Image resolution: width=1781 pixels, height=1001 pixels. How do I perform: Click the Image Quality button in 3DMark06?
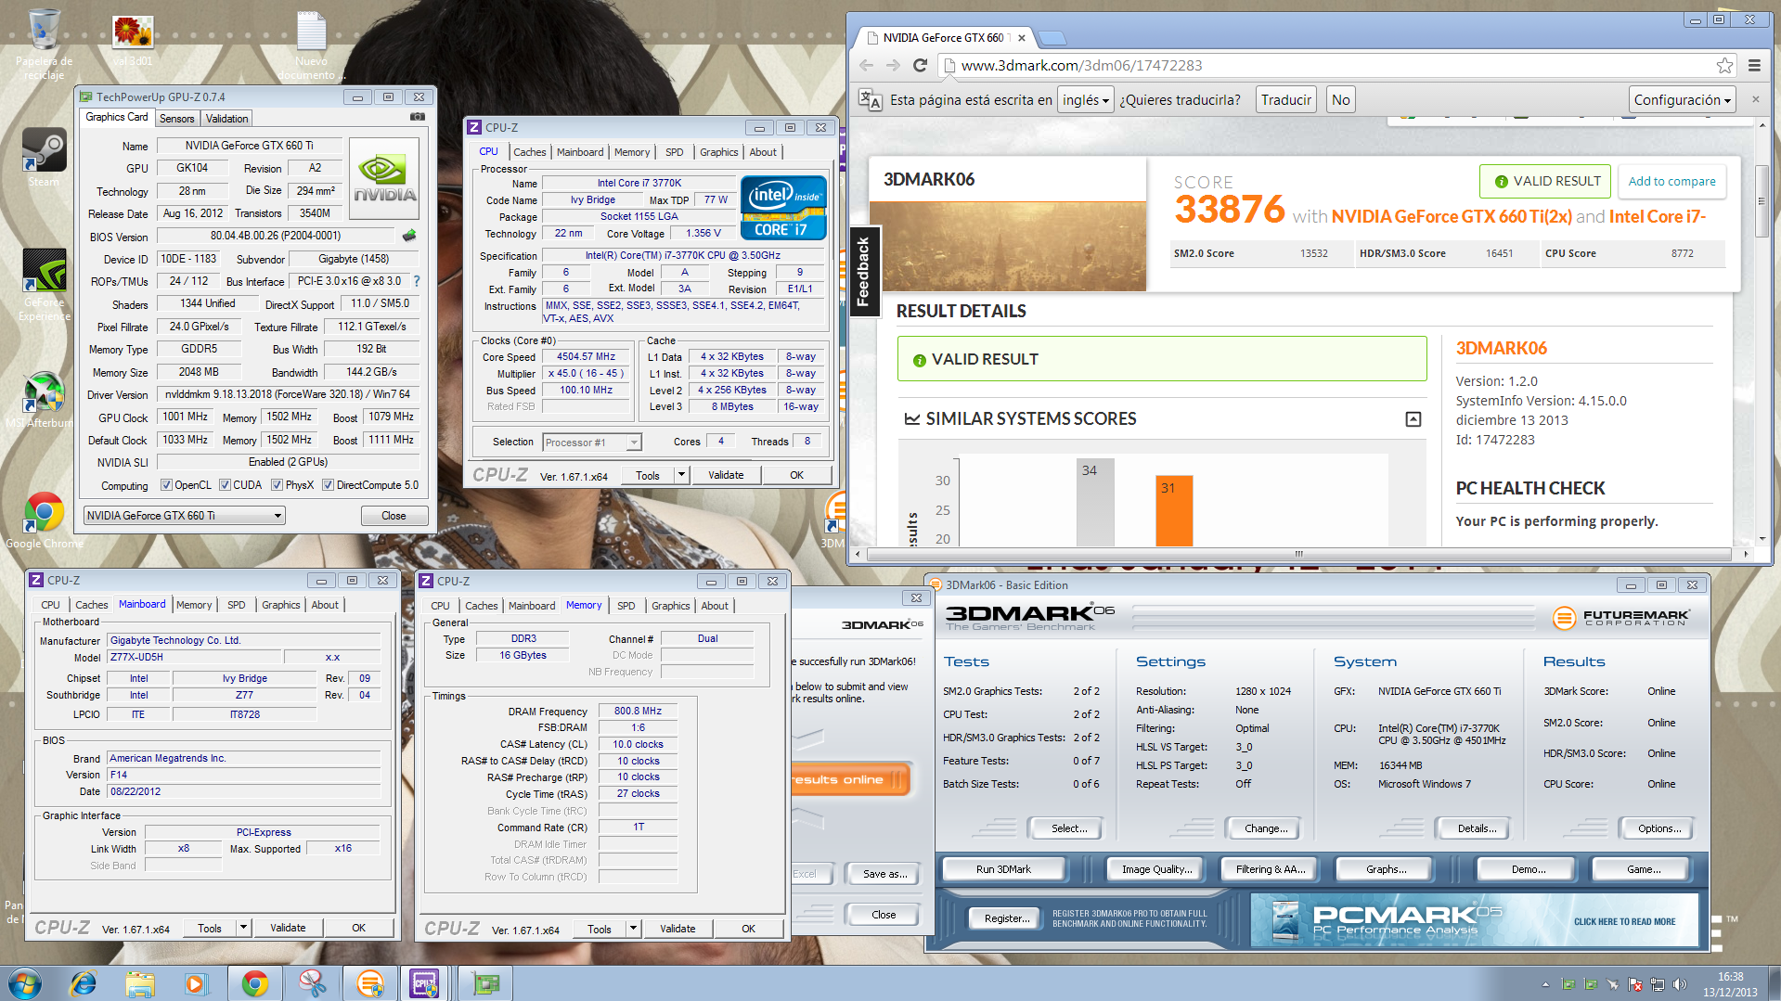(1155, 869)
